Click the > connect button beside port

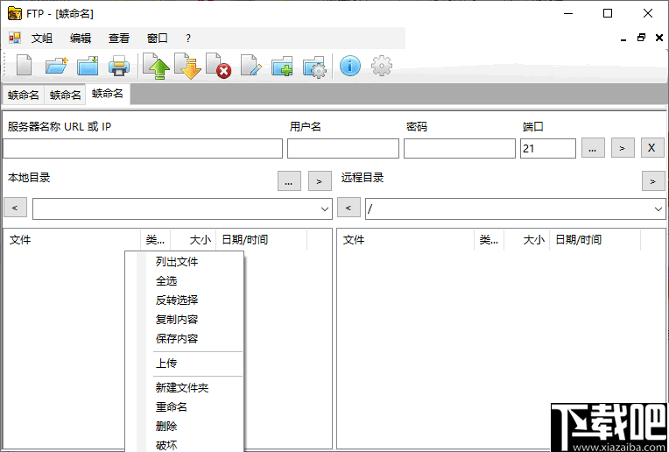623,148
